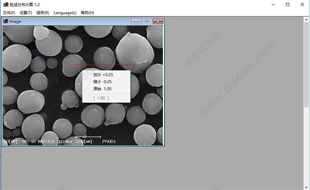
Task: Open the 报告(R) menu
Action: click(x=43, y=13)
